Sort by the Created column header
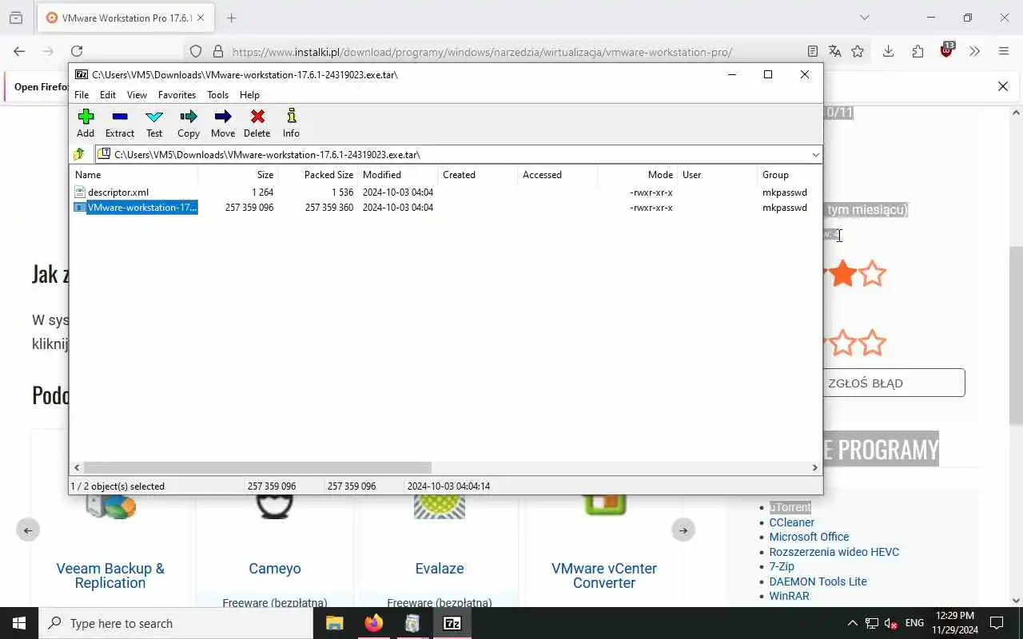This screenshot has height=639, width=1023. pyautogui.click(x=478, y=175)
